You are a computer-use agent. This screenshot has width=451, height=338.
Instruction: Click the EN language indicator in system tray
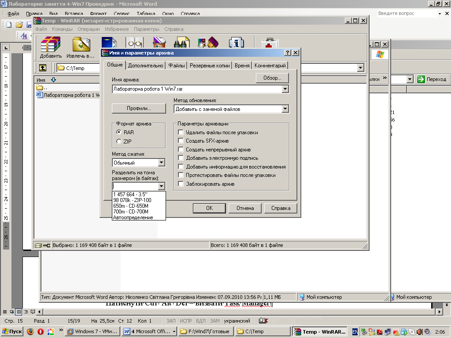click(355, 332)
